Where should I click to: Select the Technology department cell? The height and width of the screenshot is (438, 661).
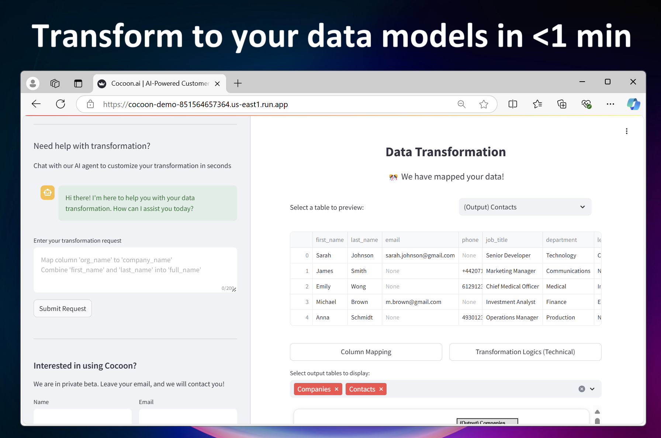pos(568,255)
